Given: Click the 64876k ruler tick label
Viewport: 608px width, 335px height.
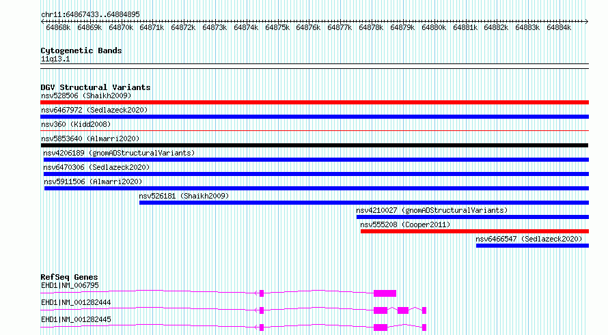Looking at the screenshot, I should click(308, 27).
